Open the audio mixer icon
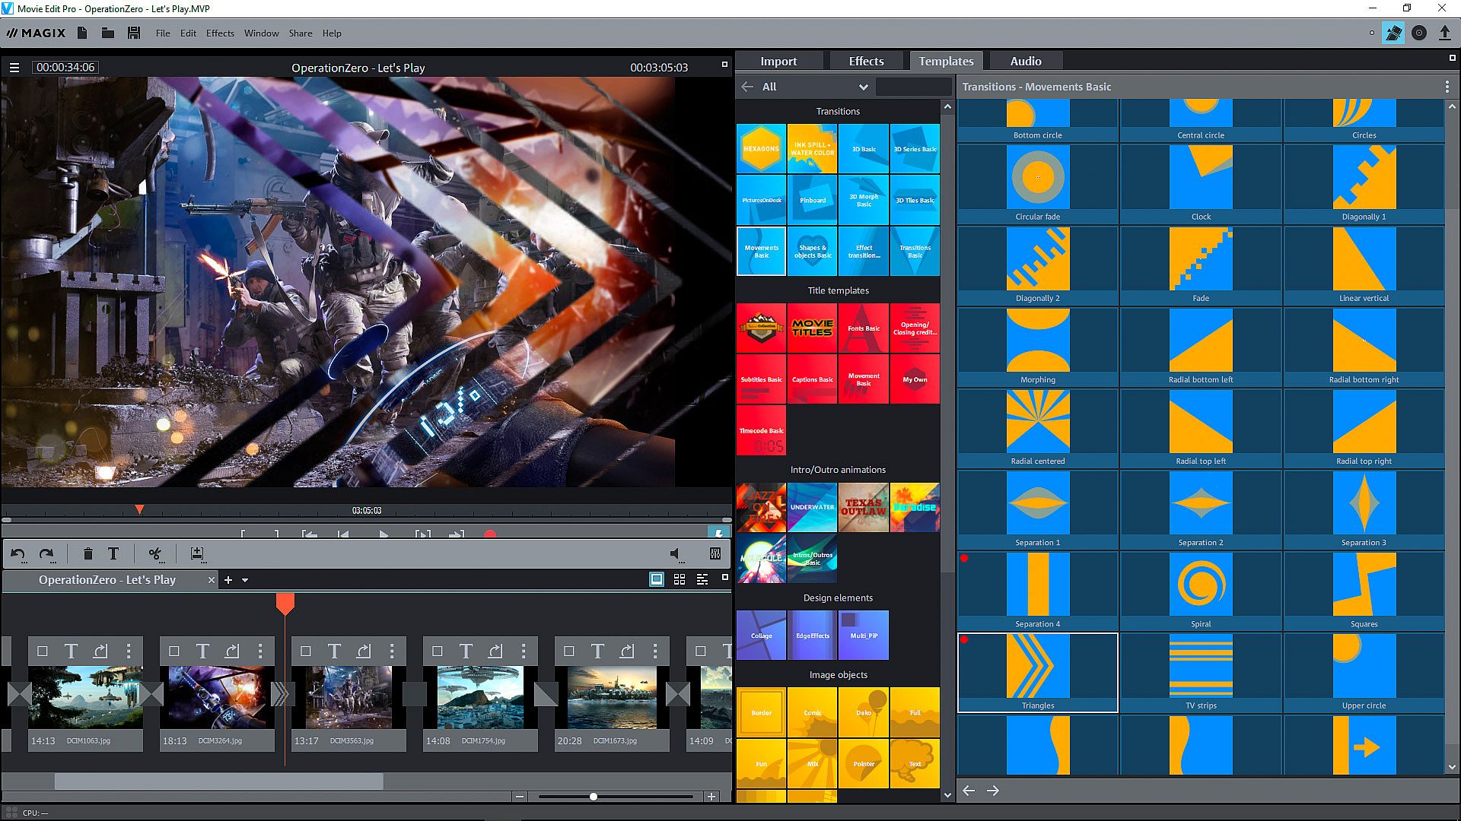Viewport: 1461px width, 821px height. 715,554
